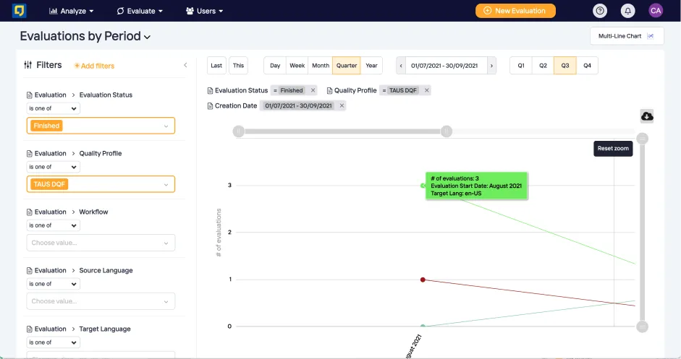Switch granularity to Year
681x359 pixels.
[371, 66]
